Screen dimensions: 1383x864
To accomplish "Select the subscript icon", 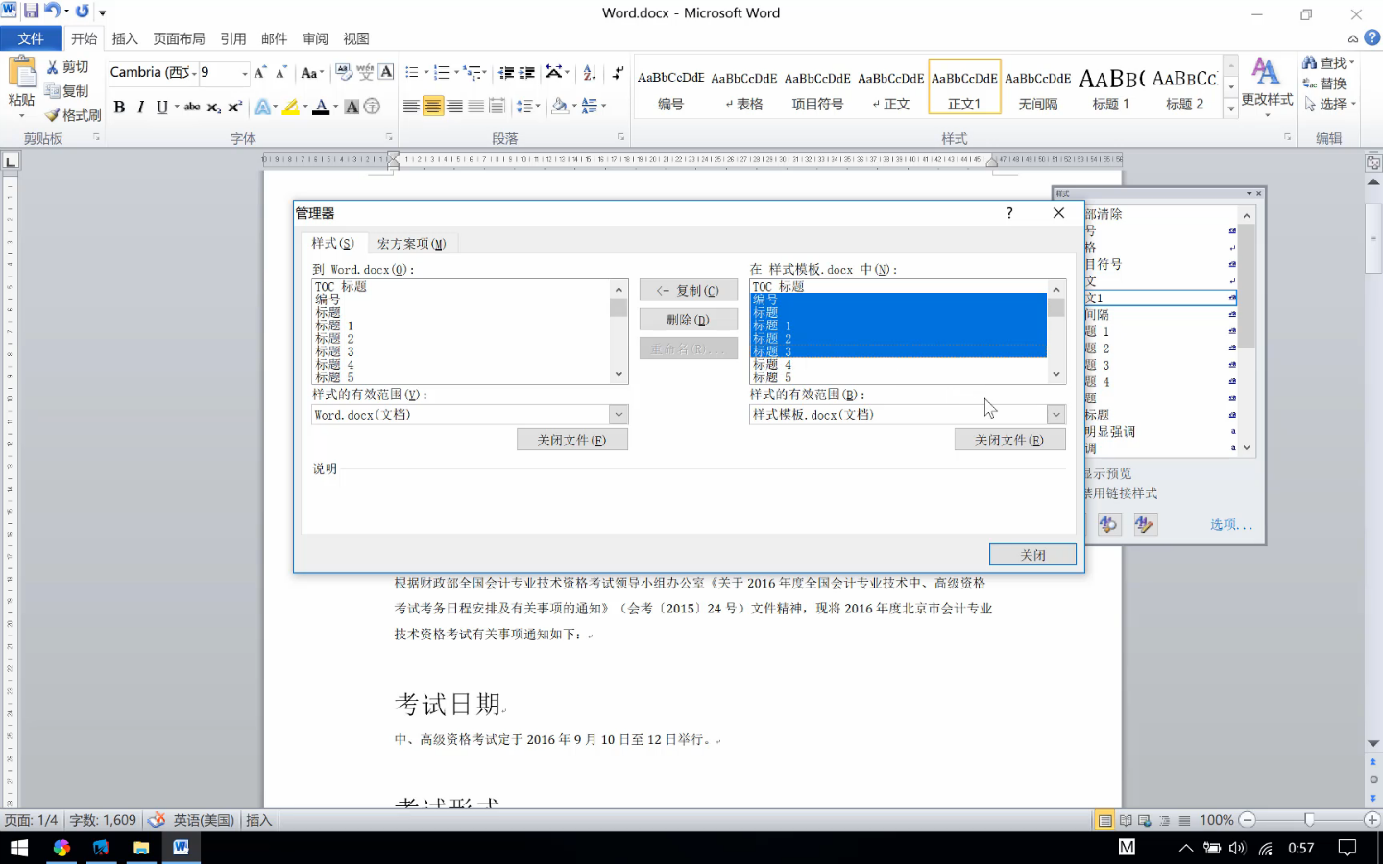I will point(212,108).
